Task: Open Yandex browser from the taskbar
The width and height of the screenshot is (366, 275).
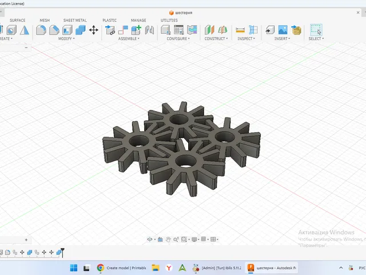Action: pos(169,268)
